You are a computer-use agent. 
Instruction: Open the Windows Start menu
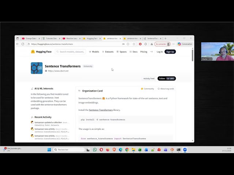[x=49, y=149]
